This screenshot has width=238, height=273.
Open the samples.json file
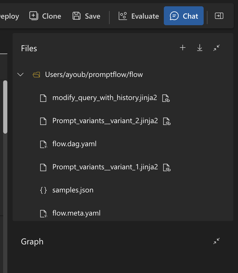(x=73, y=190)
